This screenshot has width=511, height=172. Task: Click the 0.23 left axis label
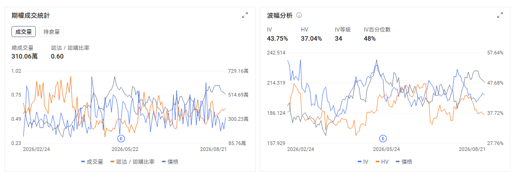(x=17, y=143)
